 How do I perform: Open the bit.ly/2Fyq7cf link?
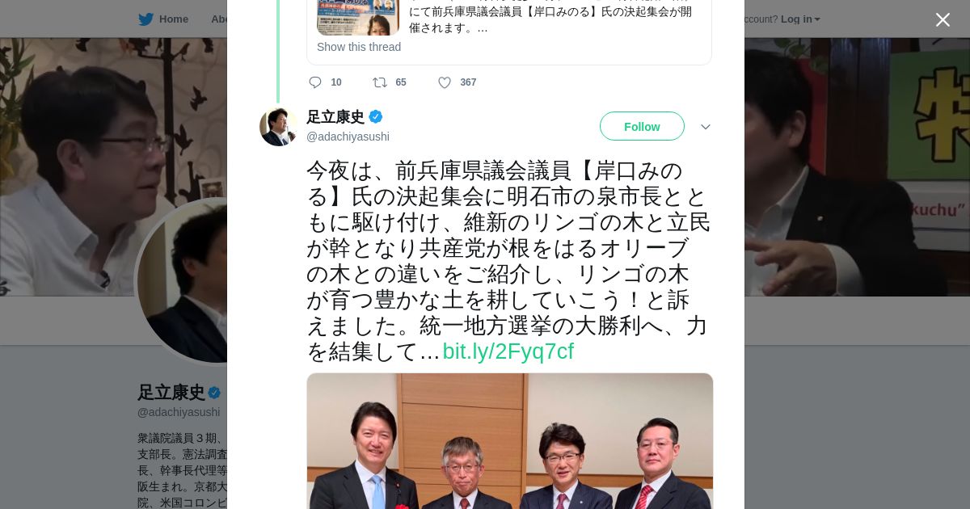pos(508,351)
